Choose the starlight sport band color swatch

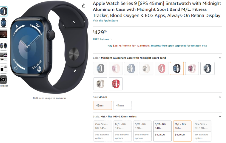[100, 84]
